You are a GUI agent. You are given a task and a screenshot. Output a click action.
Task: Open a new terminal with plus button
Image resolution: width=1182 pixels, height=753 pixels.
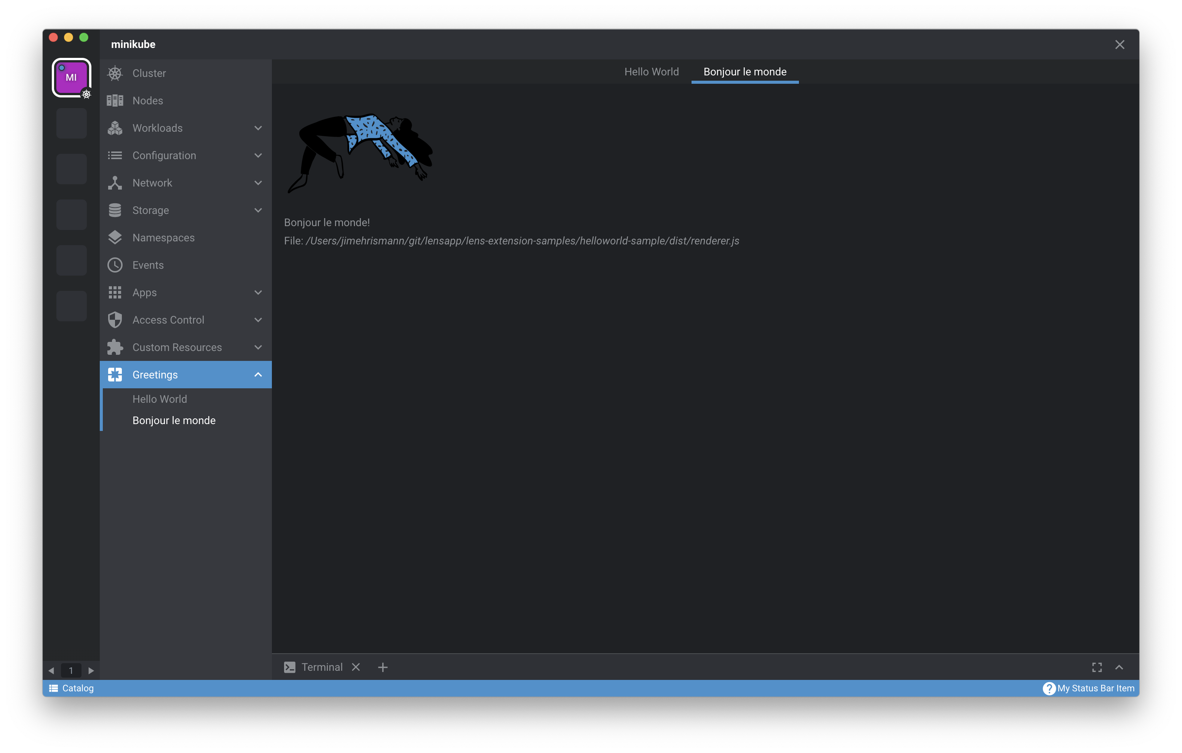(382, 667)
